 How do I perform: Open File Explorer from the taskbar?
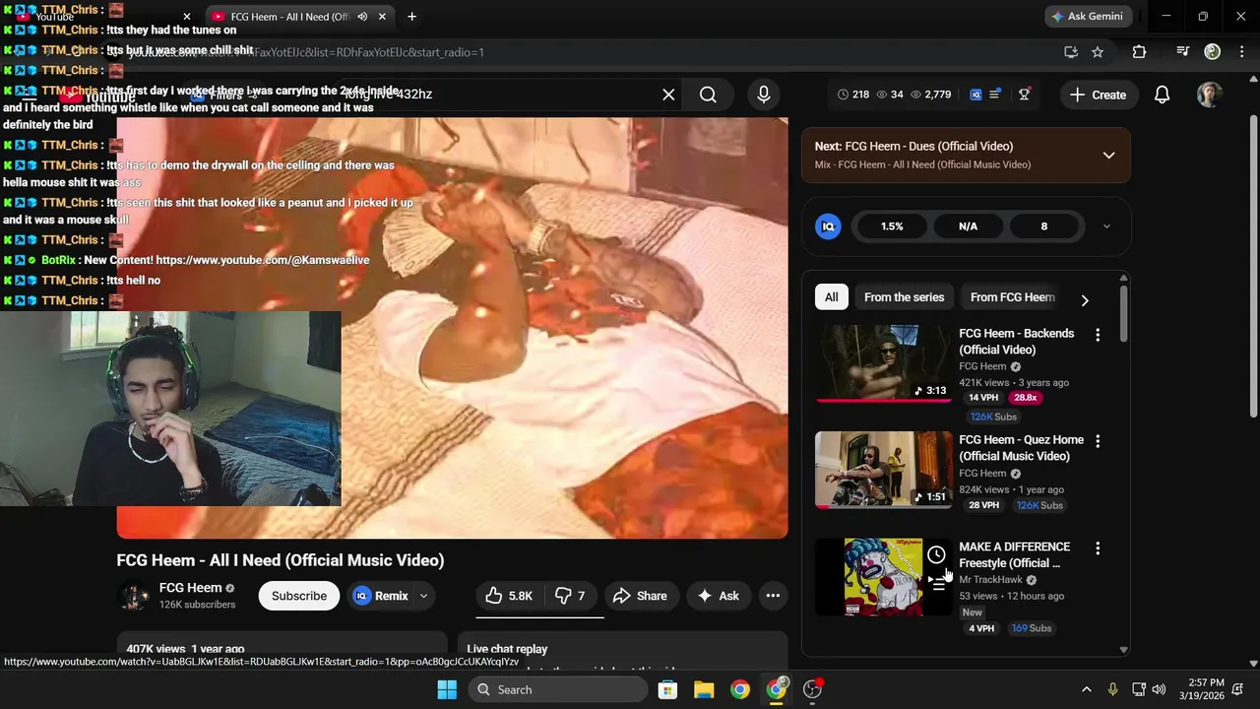[x=704, y=689]
